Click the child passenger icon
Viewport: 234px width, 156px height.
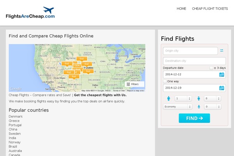199,99
